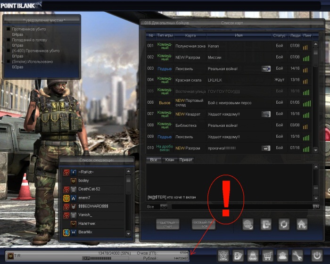Image resolution: width=330 pixels, height=264 pixels.
Task: Select player DeathCat-52 in waiting list
Action: (x=93, y=190)
